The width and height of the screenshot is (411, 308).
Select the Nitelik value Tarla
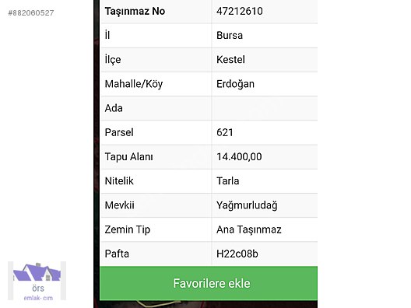pyautogui.click(x=227, y=181)
